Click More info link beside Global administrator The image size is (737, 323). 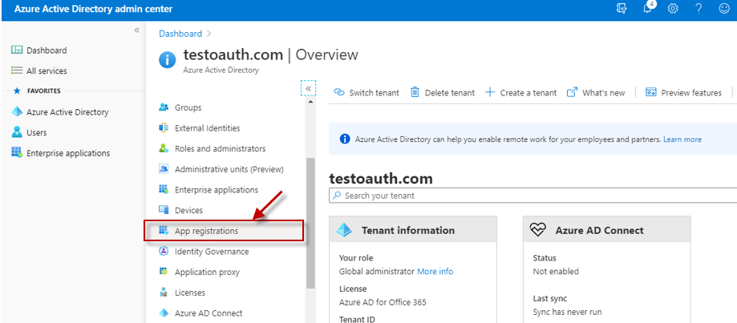click(x=435, y=272)
